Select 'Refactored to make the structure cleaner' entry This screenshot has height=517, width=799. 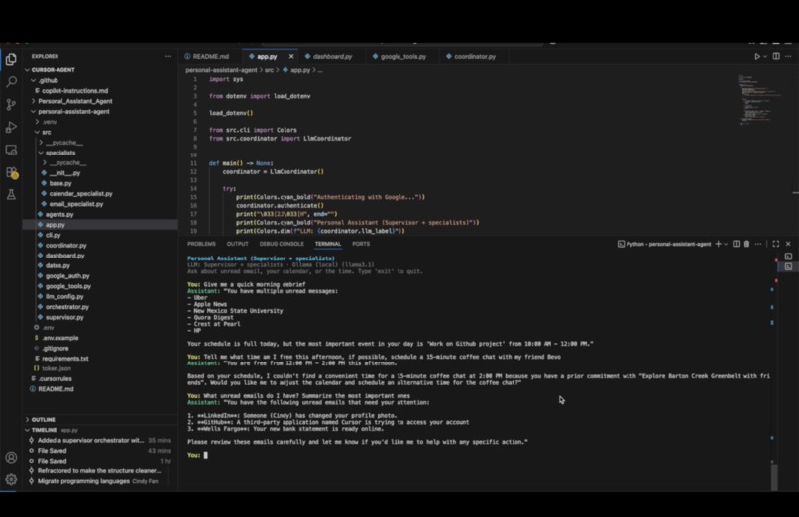click(x=99, y=471)
